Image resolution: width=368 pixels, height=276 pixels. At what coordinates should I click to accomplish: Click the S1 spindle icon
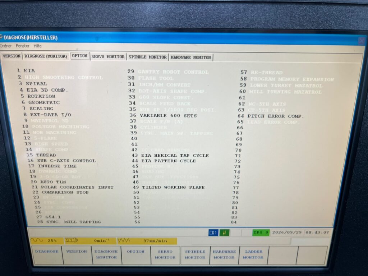click(x=72, y=240)
